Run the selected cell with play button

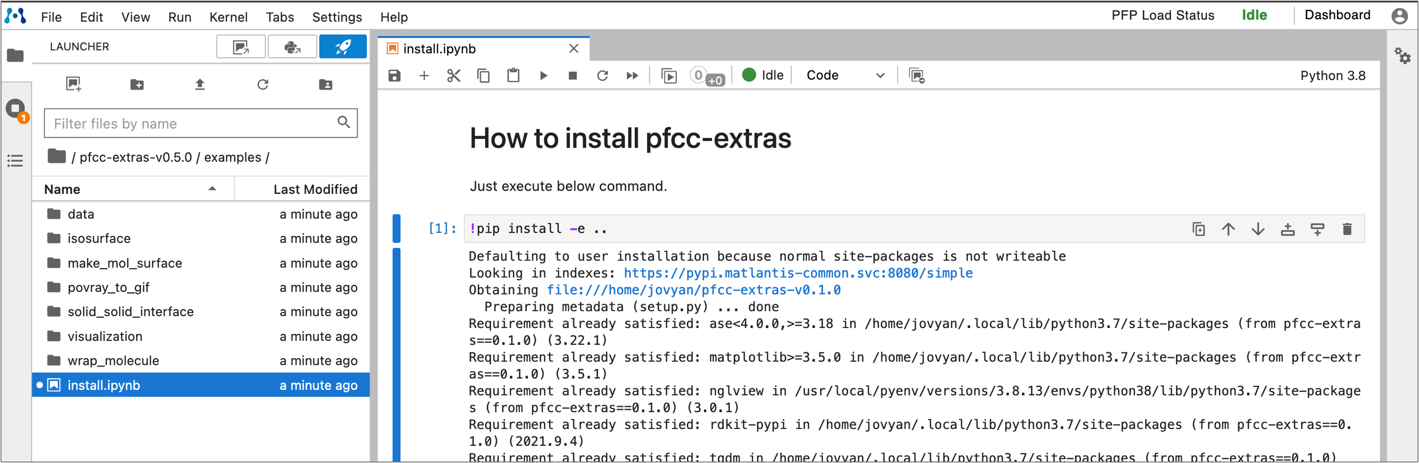[543, 75]
